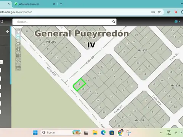Close the current cartoArba tab
This screenshot has width=183, height=137.
pyautogui.click(x=9, y=4)
